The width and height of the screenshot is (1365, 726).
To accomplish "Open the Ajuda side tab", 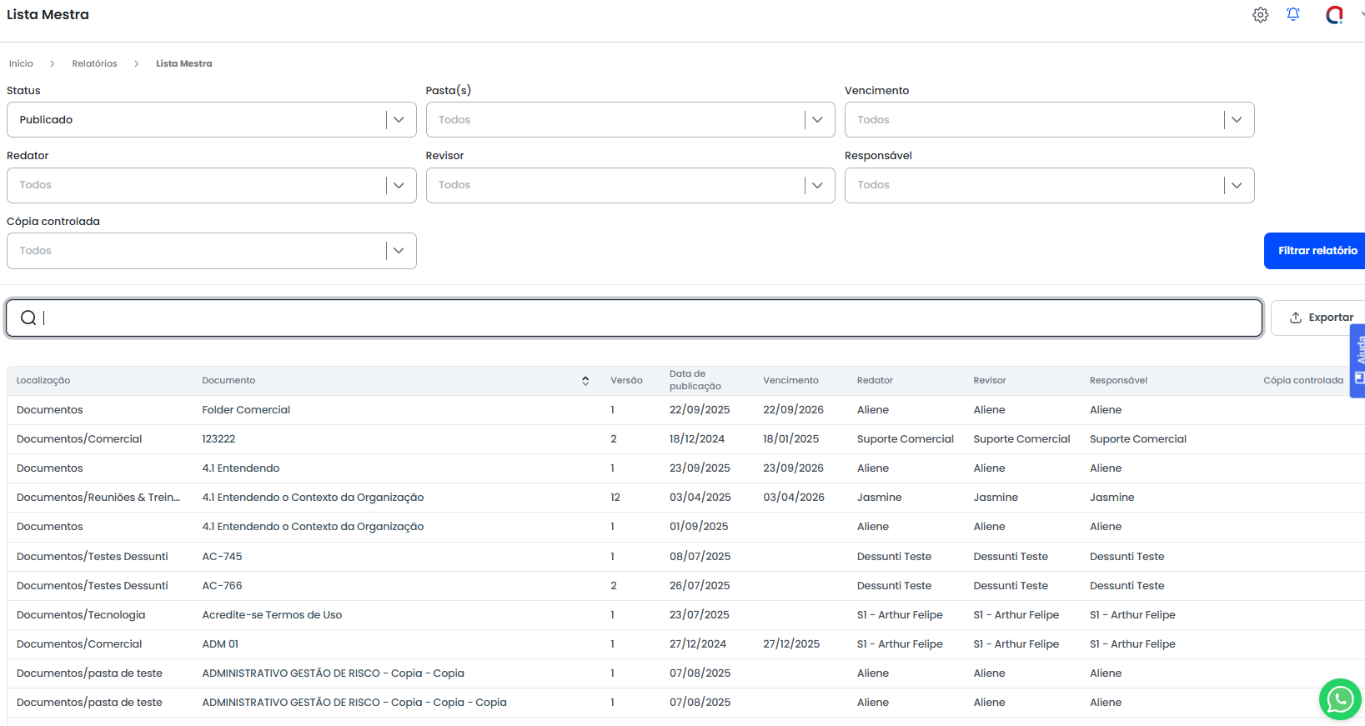I will point(1358,360).
